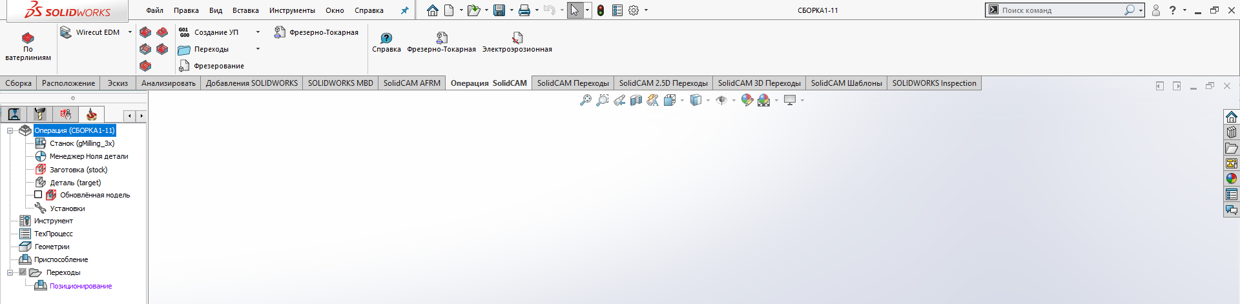This screenshot has height=304, width=1240.
Task: Click the Zoom to Area view icon
Action: (603, 100)
